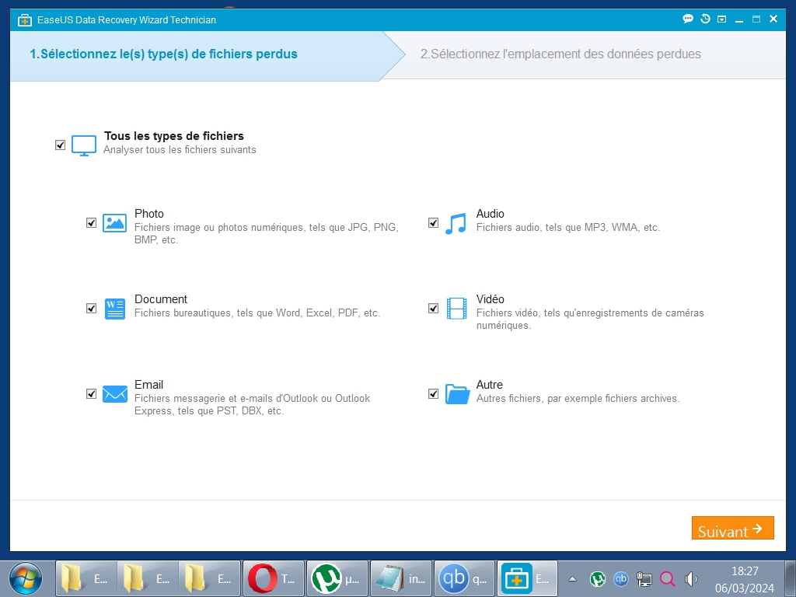The width and height of the screenshot is (796, 597).
Task: Click the µTorrent system tray icon
Action: tap(598, 578)
